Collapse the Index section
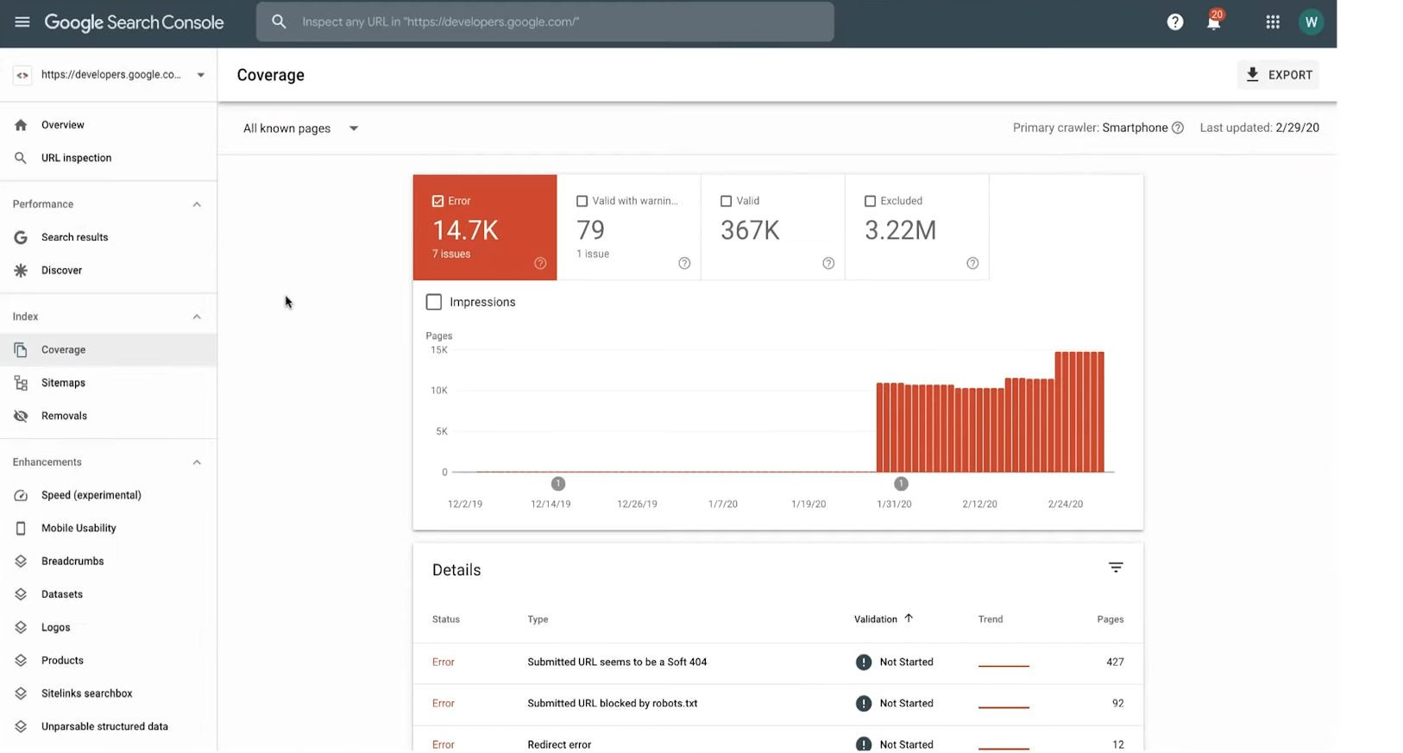Screen dimensions: 1403x753 (x=197, y=317)
